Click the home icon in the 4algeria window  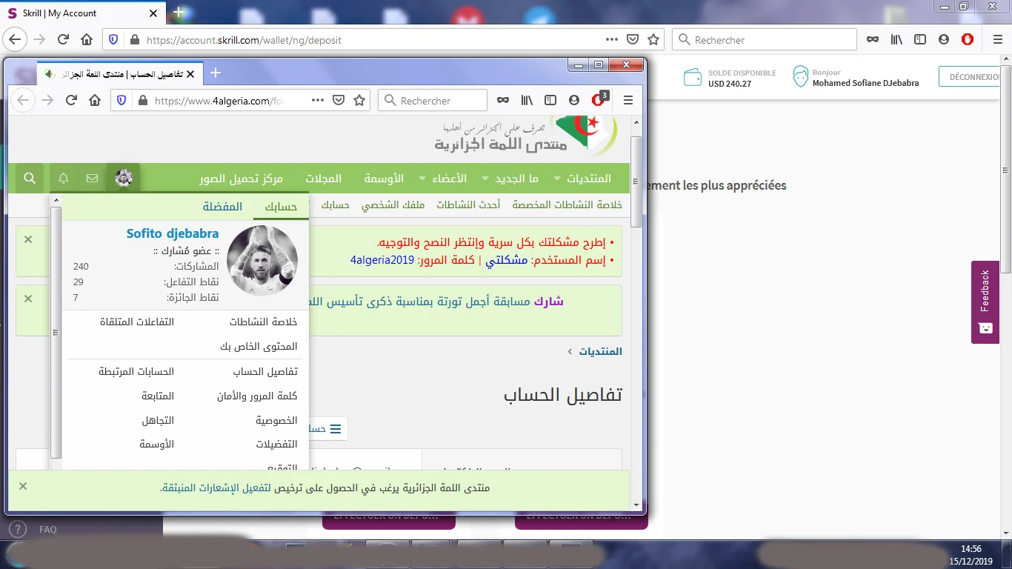point(95,101)
